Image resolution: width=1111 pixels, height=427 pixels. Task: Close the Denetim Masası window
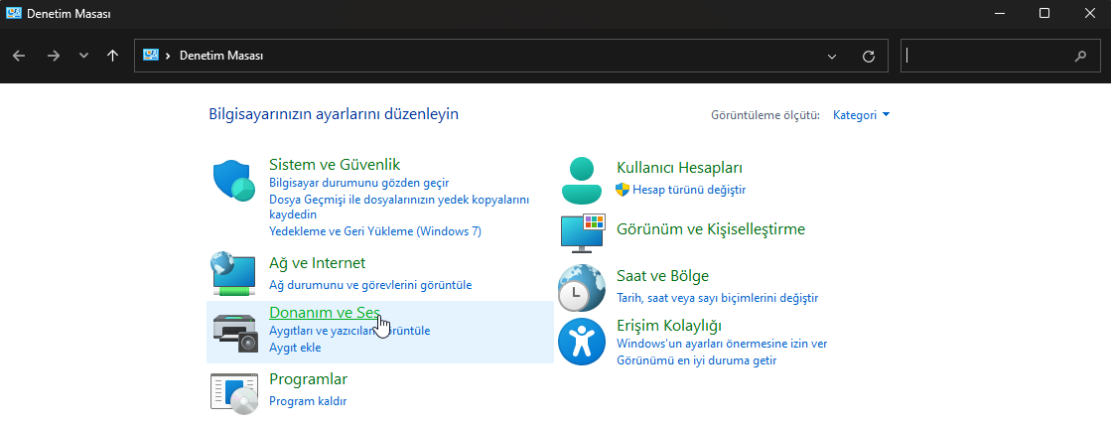point(1089,14)
